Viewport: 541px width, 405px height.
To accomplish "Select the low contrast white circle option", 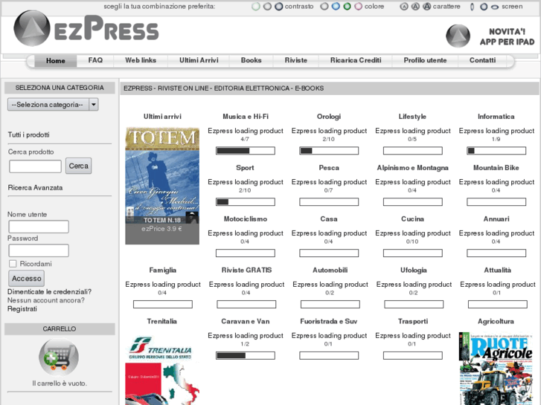I will tap(256, 7).
